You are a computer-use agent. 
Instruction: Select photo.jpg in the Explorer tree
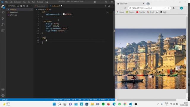click(x=20, y=15)
